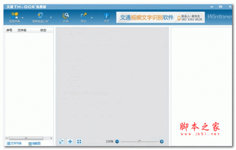
Task: Start recognition with the 识别 icon
Action: pos(66,18)
